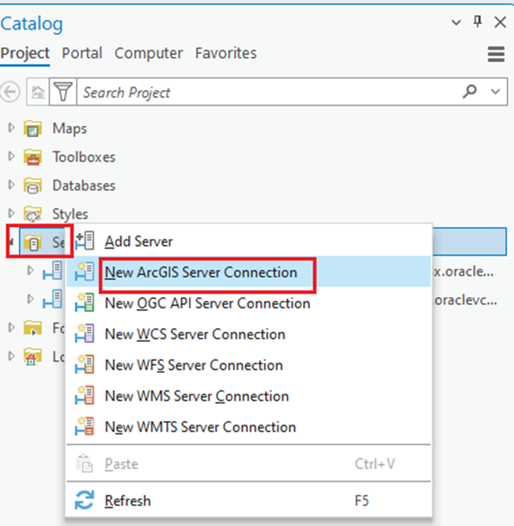Choose New WMS Server Connection
This screenshot has height=526, width=514.
[x=248, y=396]
